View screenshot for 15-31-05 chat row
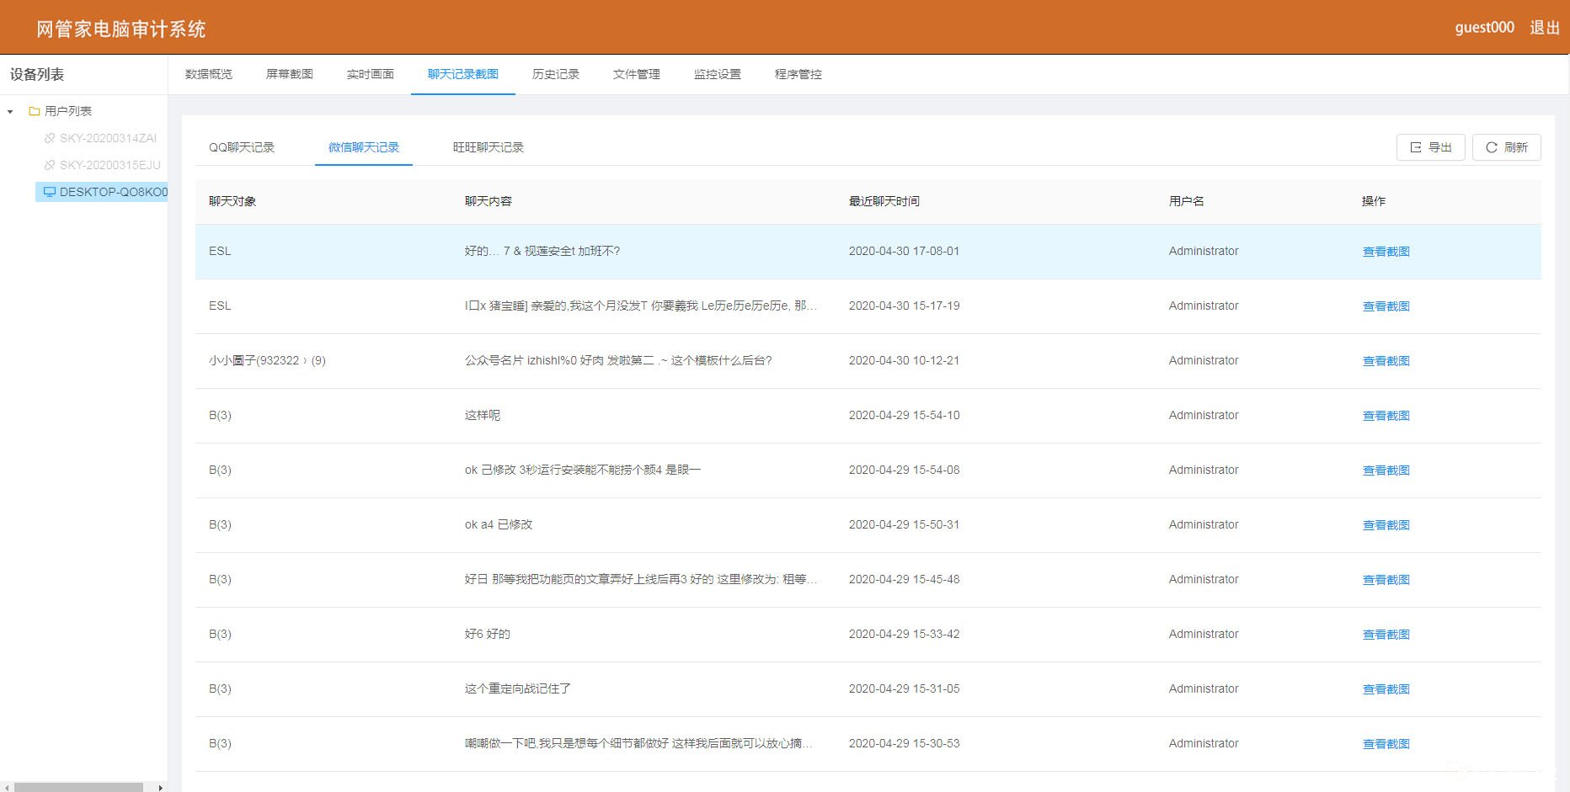Screen dimensions: 1570x792 [x=1386, y=689]
